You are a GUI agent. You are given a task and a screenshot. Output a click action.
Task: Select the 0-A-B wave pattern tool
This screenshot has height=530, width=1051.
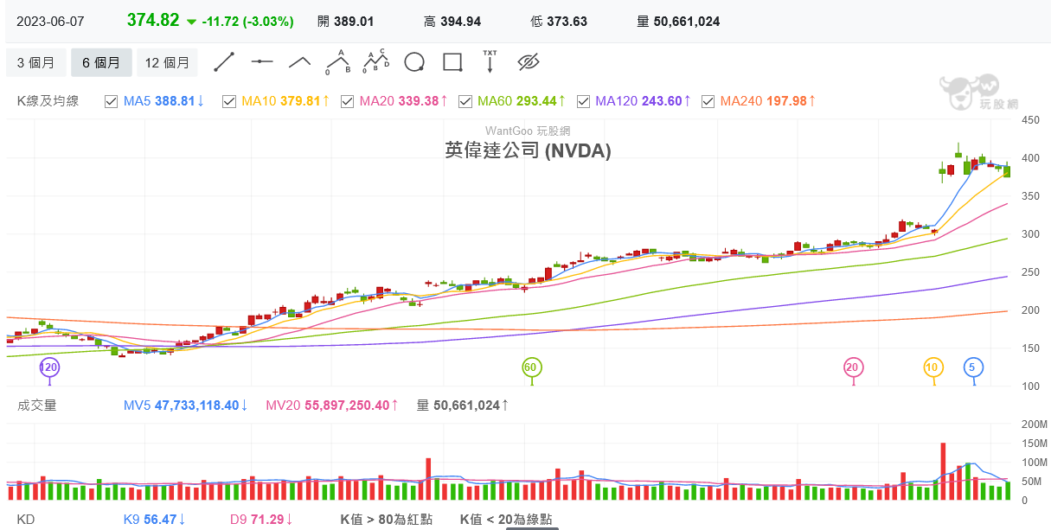click(x=337, y=61)
